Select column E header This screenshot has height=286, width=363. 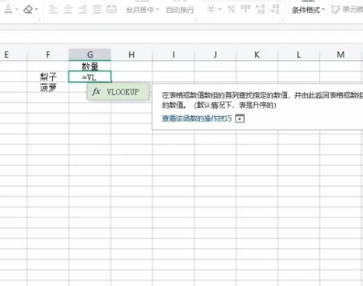[7, 54]
